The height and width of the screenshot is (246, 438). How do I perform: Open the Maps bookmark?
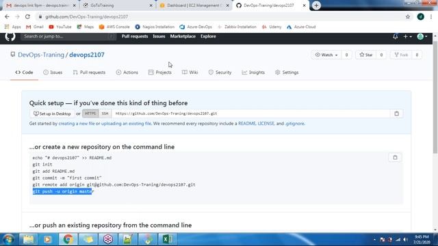pyautogui.click(x=85, y=27)
